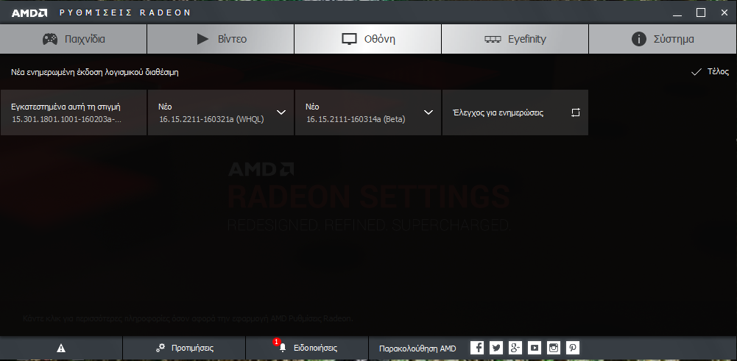
Task: Click the AMD logo in title bar
Action: pos(29,12)
